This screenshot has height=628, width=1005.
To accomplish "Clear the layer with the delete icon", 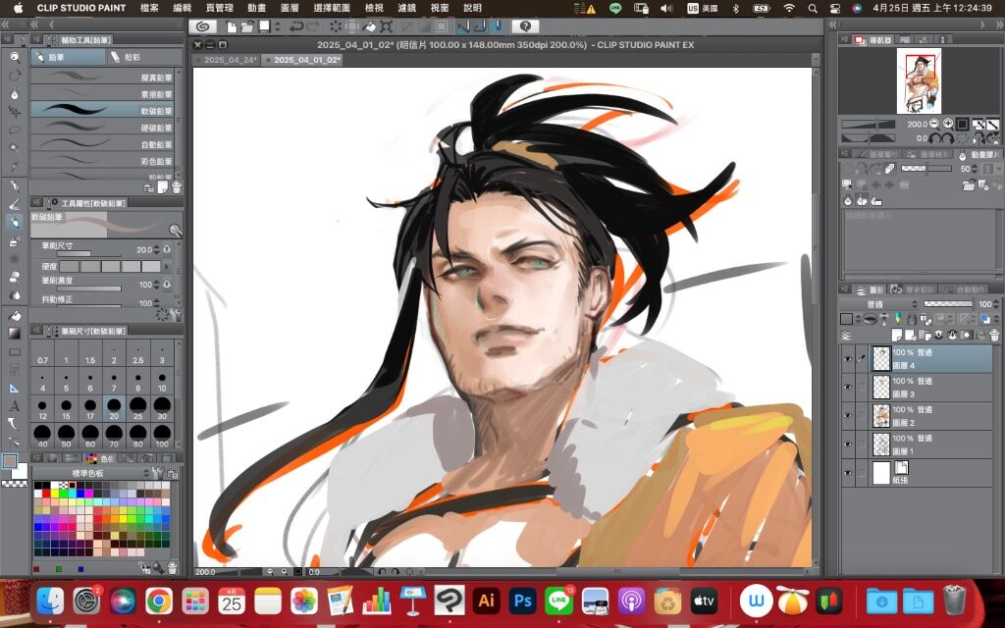I will point(336,26).
